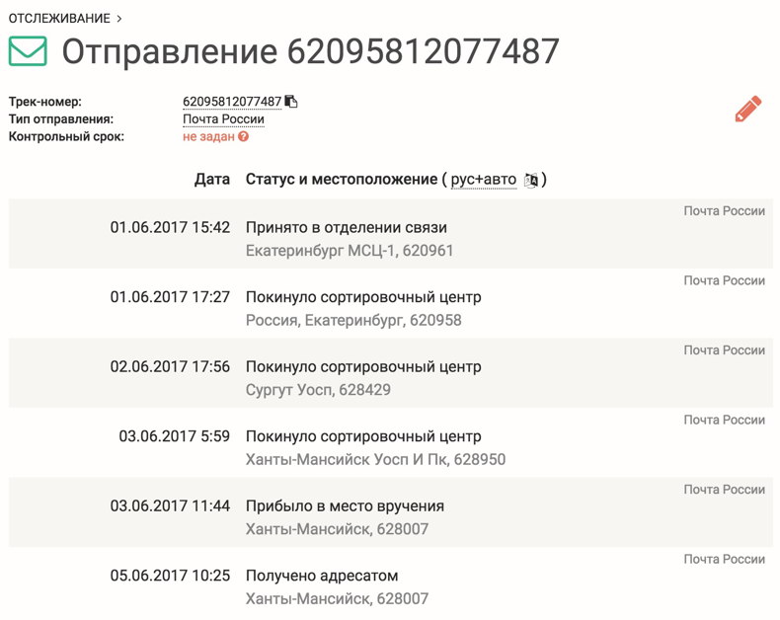The image size is (780, 620).
Task: Select the Получено адресатом status row
Action: tap(391, 582)
